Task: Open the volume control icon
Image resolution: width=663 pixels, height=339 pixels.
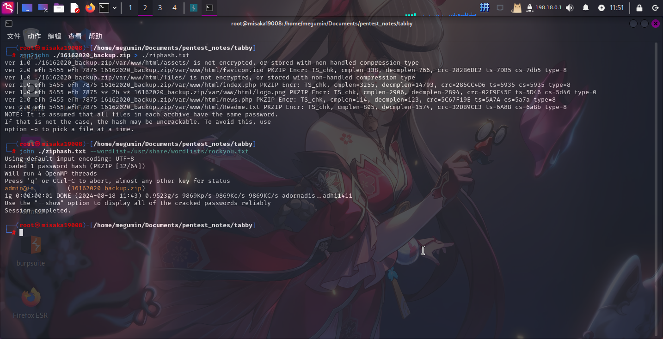Action: click(x=570, y=8)
